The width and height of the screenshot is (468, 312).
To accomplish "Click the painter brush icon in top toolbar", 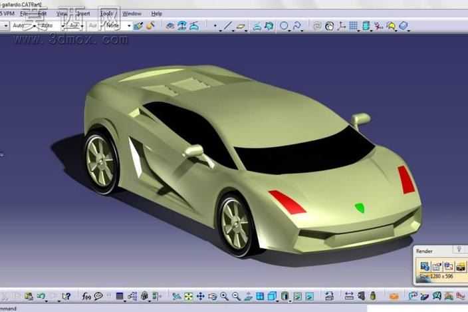I will [x=138, y=26].
